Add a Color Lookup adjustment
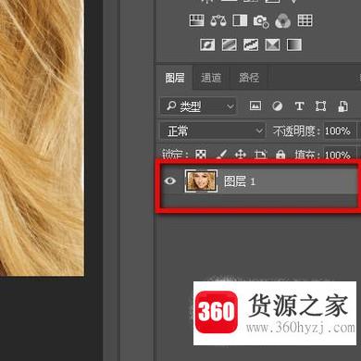This screenshot has width=361, height=361. pyautogui.click(x=305, y=20)
